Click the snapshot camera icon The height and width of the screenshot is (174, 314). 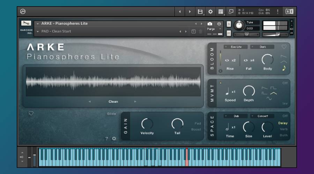point(210,24)
